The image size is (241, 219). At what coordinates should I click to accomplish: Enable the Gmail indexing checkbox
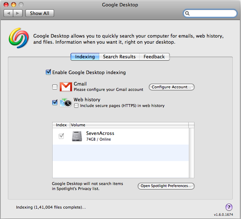(55, 87)
